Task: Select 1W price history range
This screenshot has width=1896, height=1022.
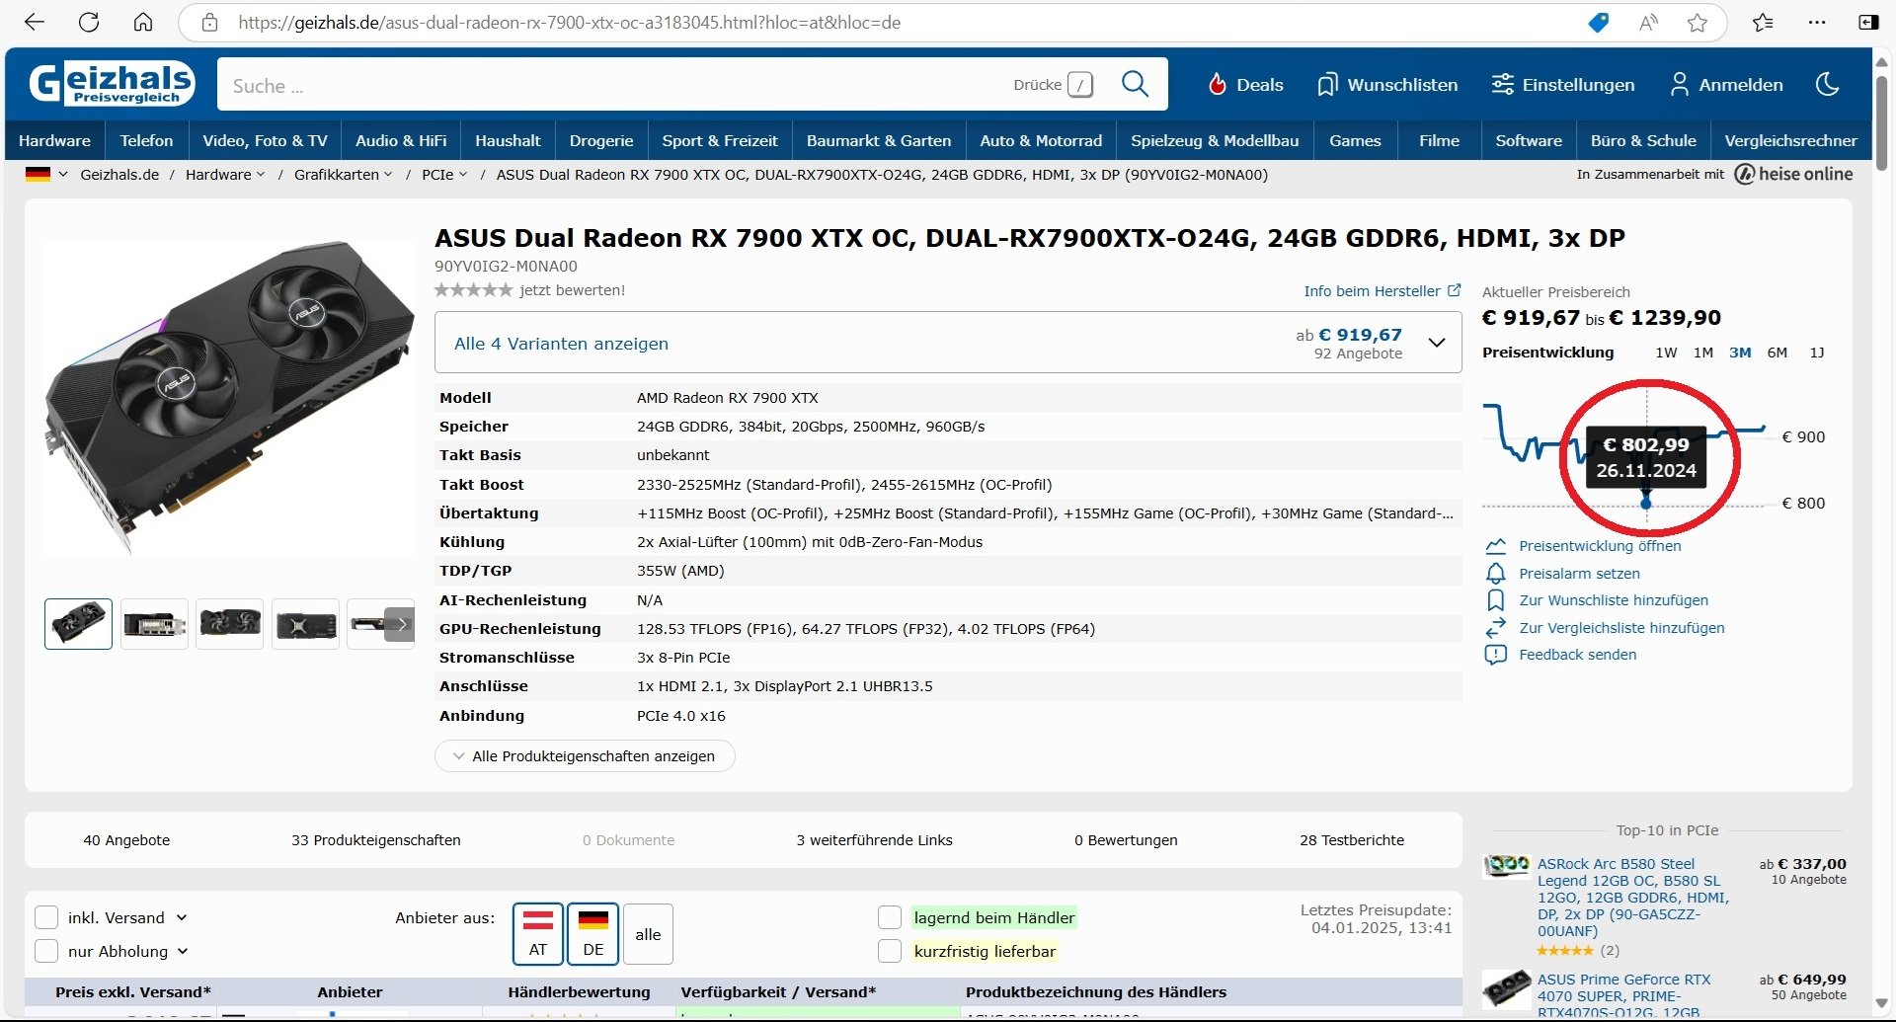Action: pos(1666,353)
